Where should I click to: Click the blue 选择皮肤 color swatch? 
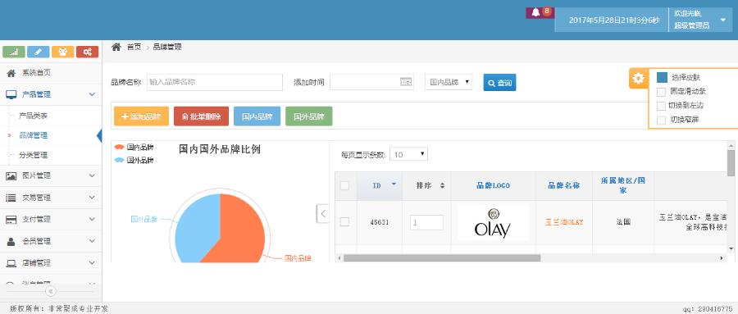(663, 77)
